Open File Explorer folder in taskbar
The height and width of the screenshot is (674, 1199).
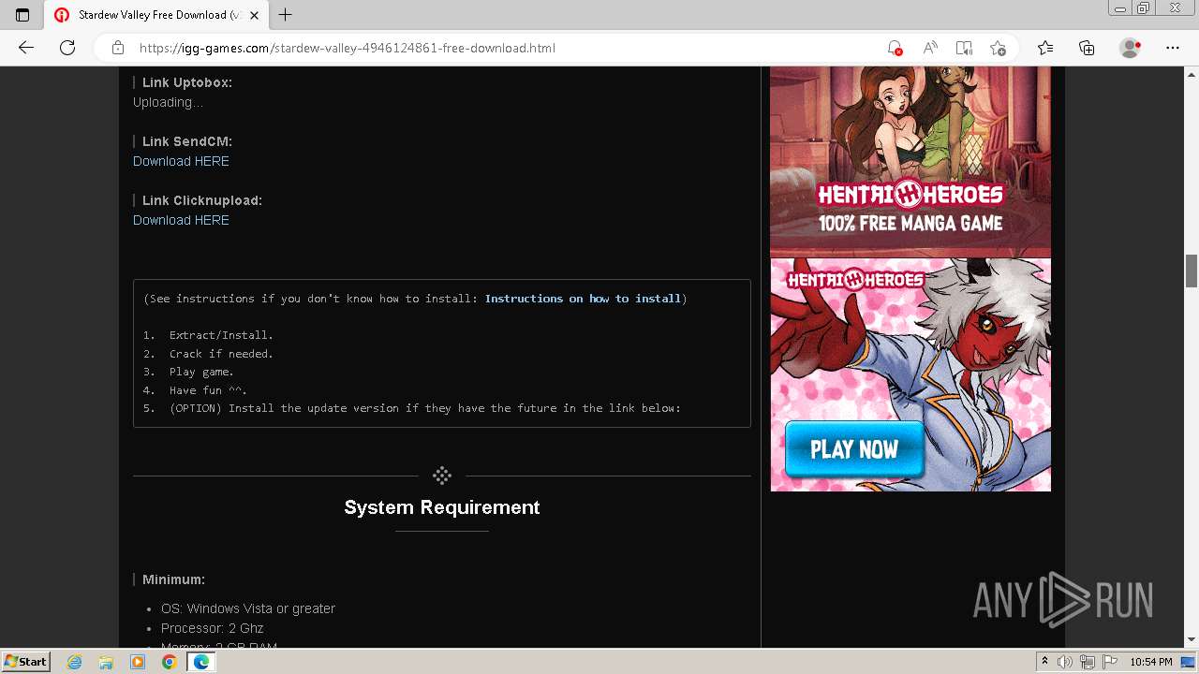(106, 662)
